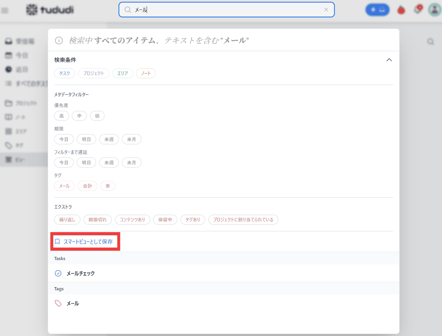The image size is (442, 336).
Task: Open the メール tag result
Action: tap(224, 304)
